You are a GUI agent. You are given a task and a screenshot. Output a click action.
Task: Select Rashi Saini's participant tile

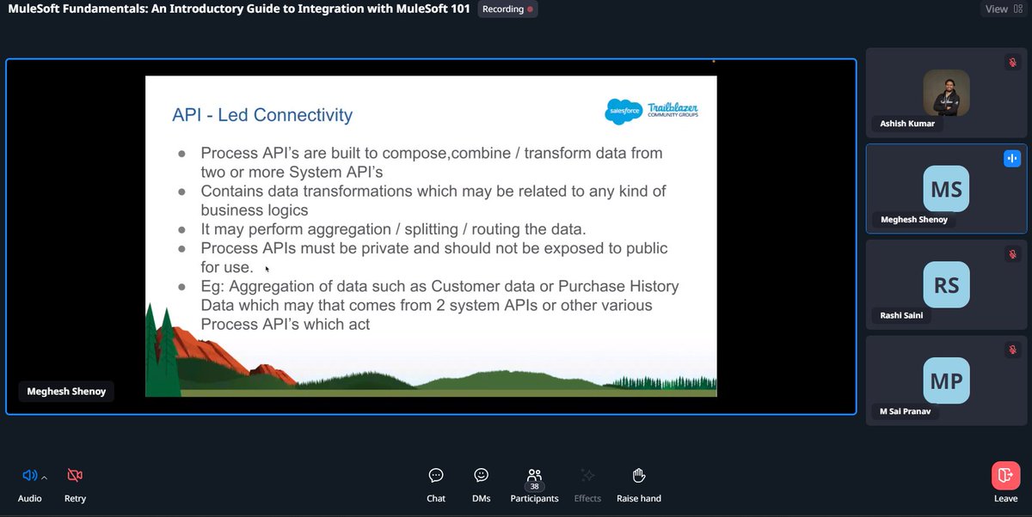click(x=946, y=284)
